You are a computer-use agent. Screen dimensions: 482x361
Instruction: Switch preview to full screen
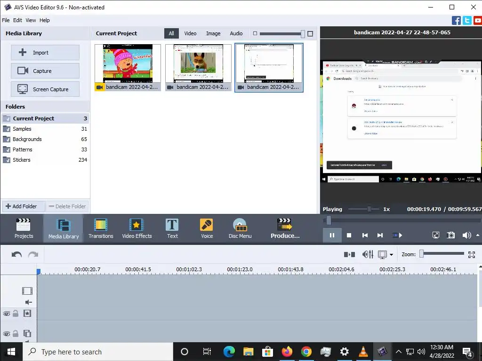click(435, 235)
